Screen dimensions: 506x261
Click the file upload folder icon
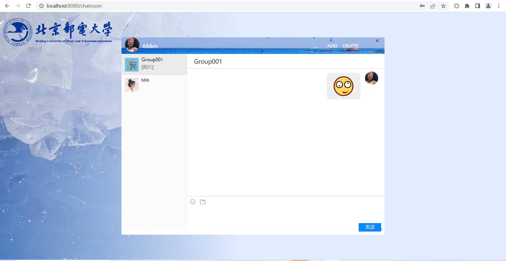(x=203, y=202)
